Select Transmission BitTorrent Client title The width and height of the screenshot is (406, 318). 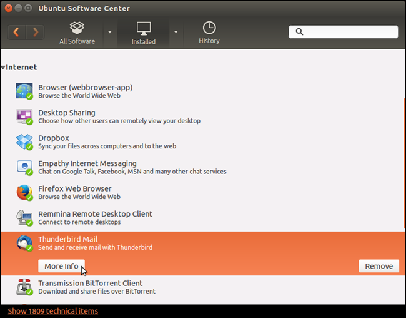coord(91,283)
